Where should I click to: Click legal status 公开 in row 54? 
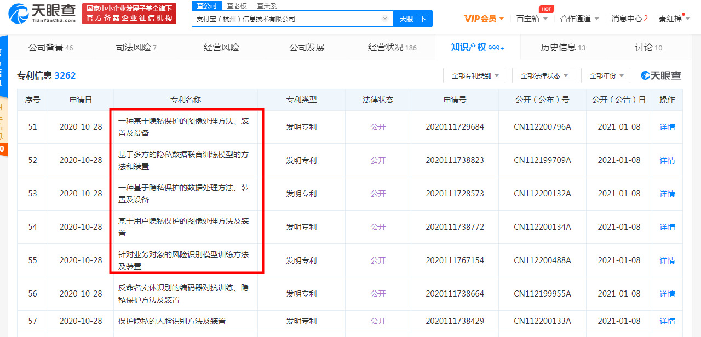pyautogui.click(x=378, y=227)
